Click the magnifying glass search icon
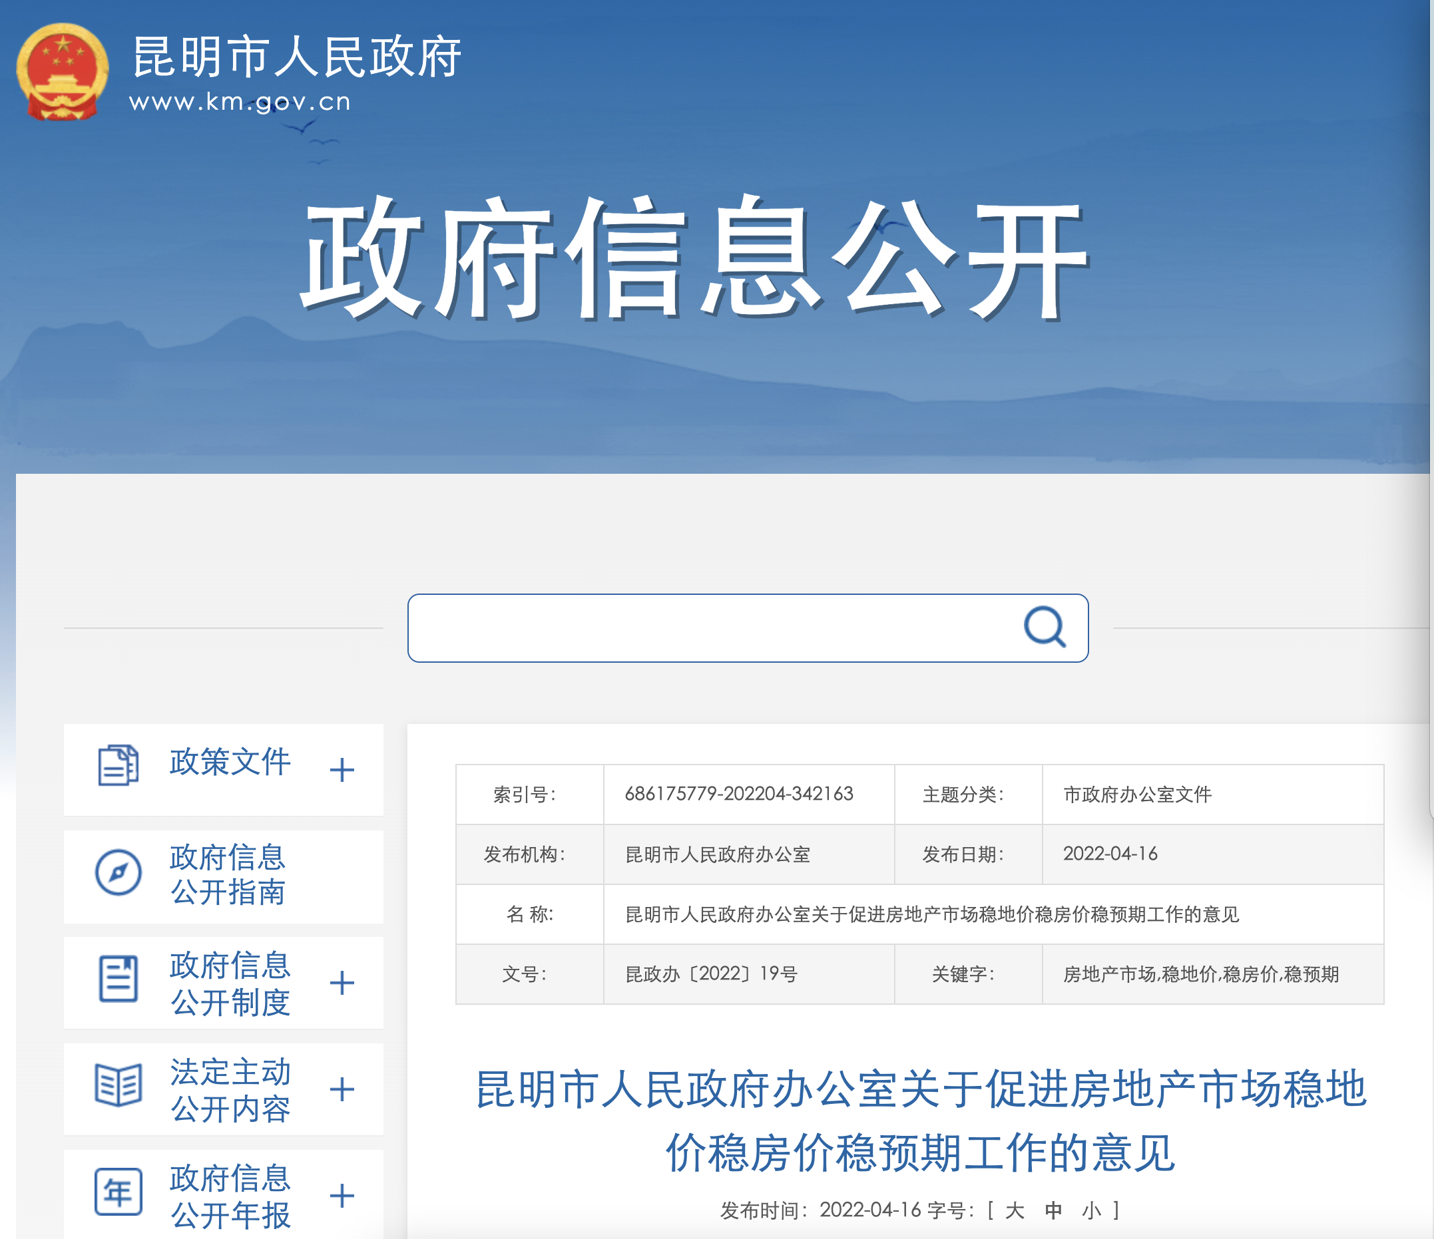The height and width of the screenshot is (1239, 1434). (1044, 627)
